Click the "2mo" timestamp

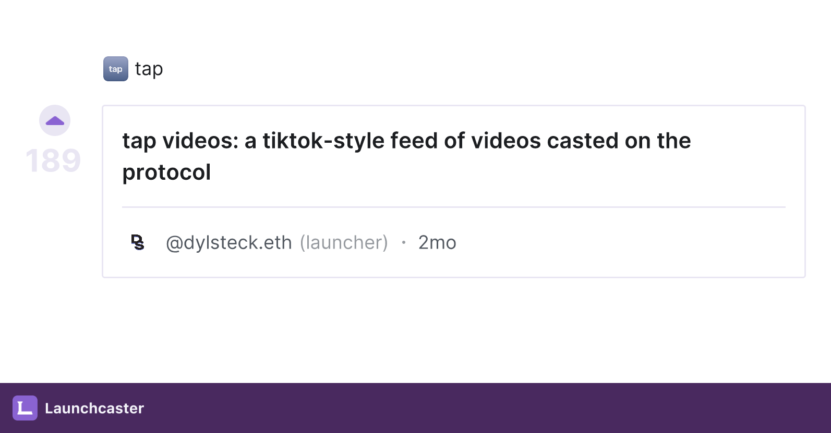click(437, 242)
